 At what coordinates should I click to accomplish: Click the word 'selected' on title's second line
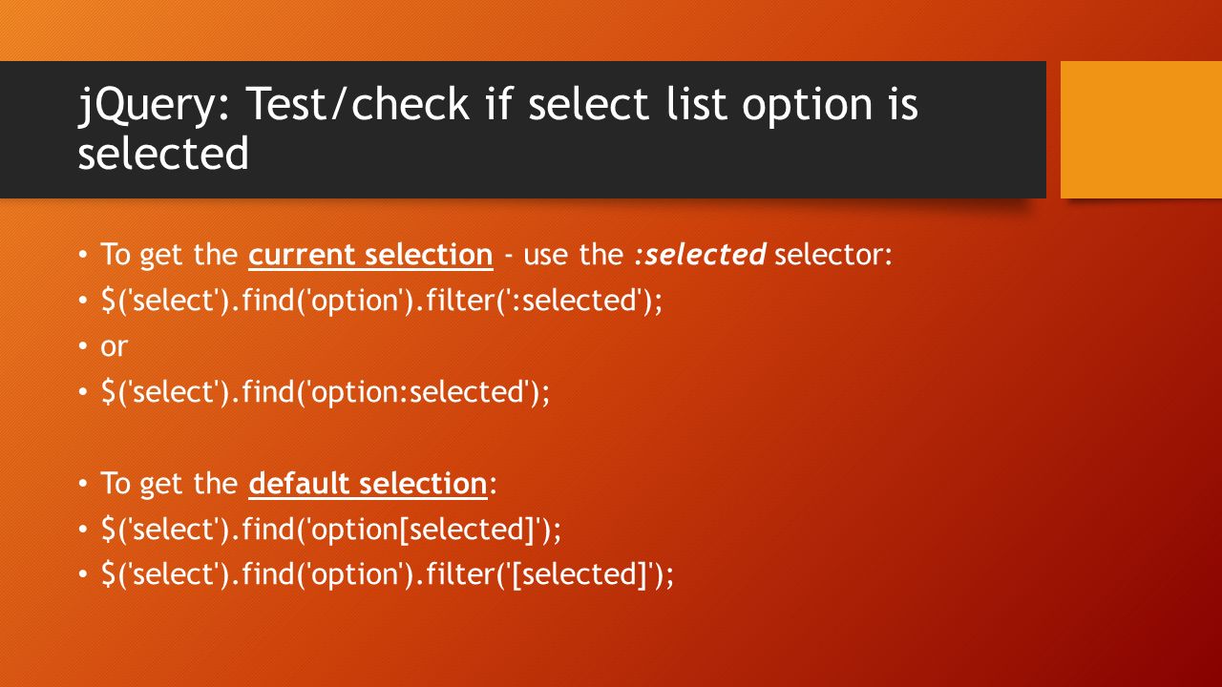pyautogui.click(x=163, y=155)
